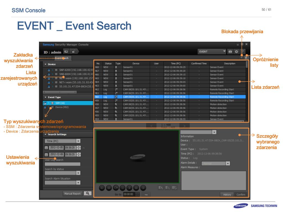Uncheck SNP-6200 device checkbox
The width and height of the screenshot is (283, 212).
click(49, 70)
